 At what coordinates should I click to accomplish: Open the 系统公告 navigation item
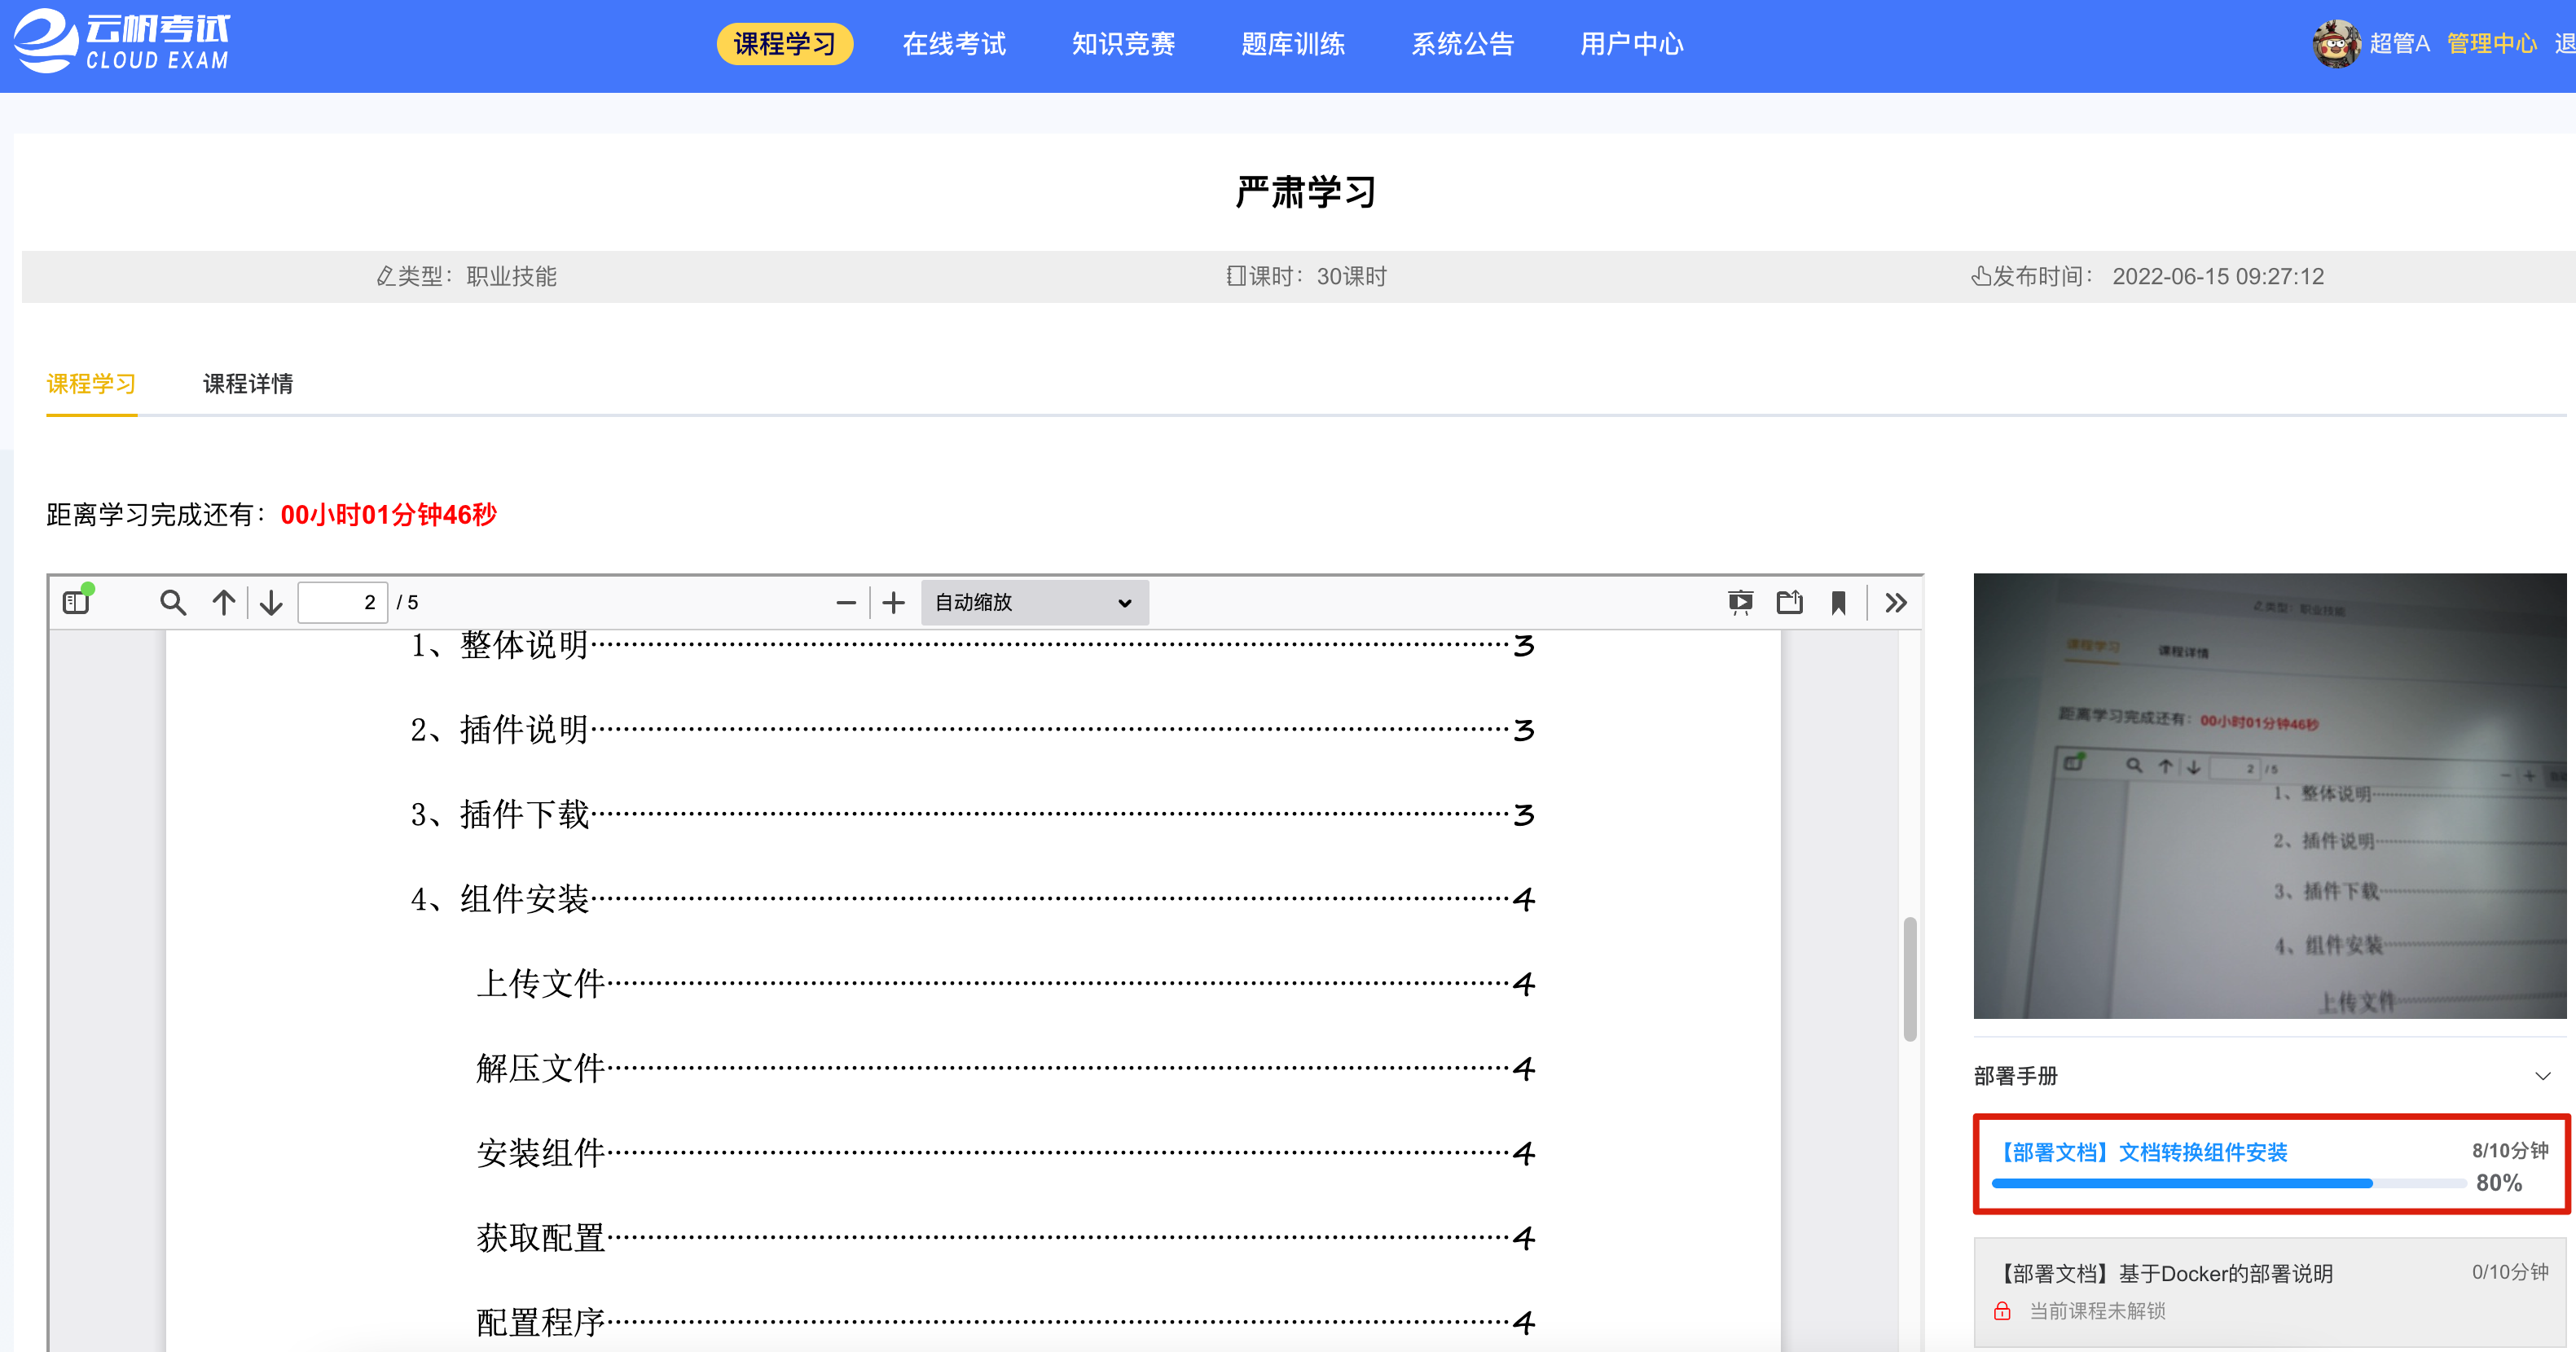(x=1462, y=44)
